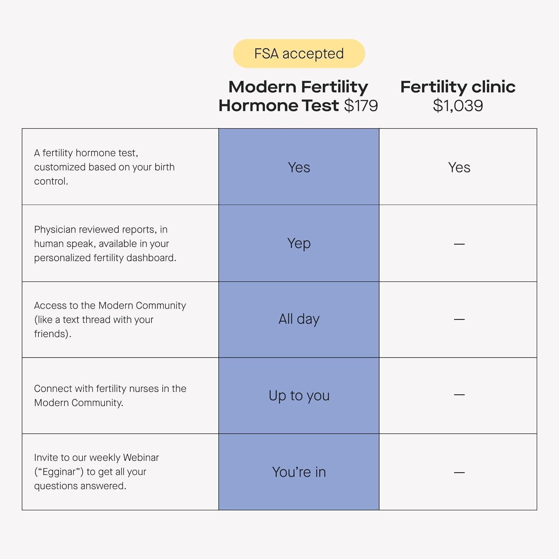
Task: Click the Up to you cell
Action: (x=299, y=395)
